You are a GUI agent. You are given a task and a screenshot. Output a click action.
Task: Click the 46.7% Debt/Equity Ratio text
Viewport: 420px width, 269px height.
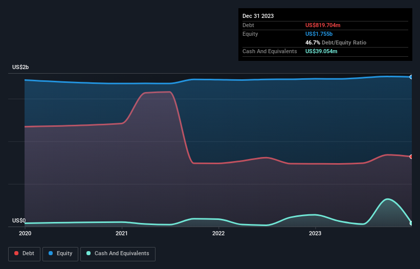click(336, 42)
